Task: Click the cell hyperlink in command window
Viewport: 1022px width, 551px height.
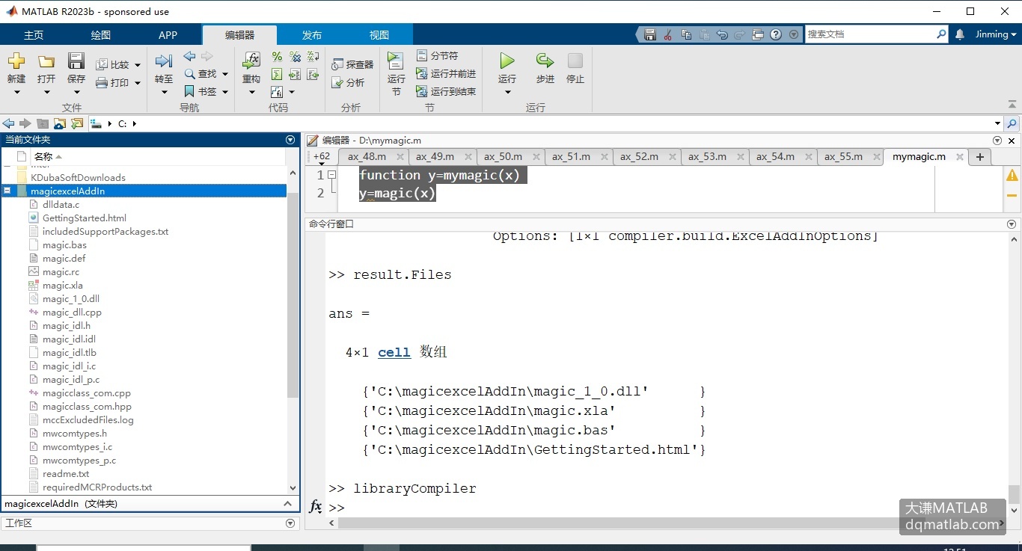Action: tap(394, 352)
